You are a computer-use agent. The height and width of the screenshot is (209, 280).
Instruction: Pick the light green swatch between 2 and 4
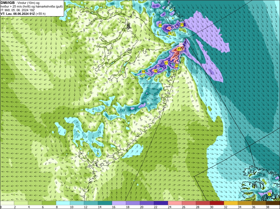(21, 203)
